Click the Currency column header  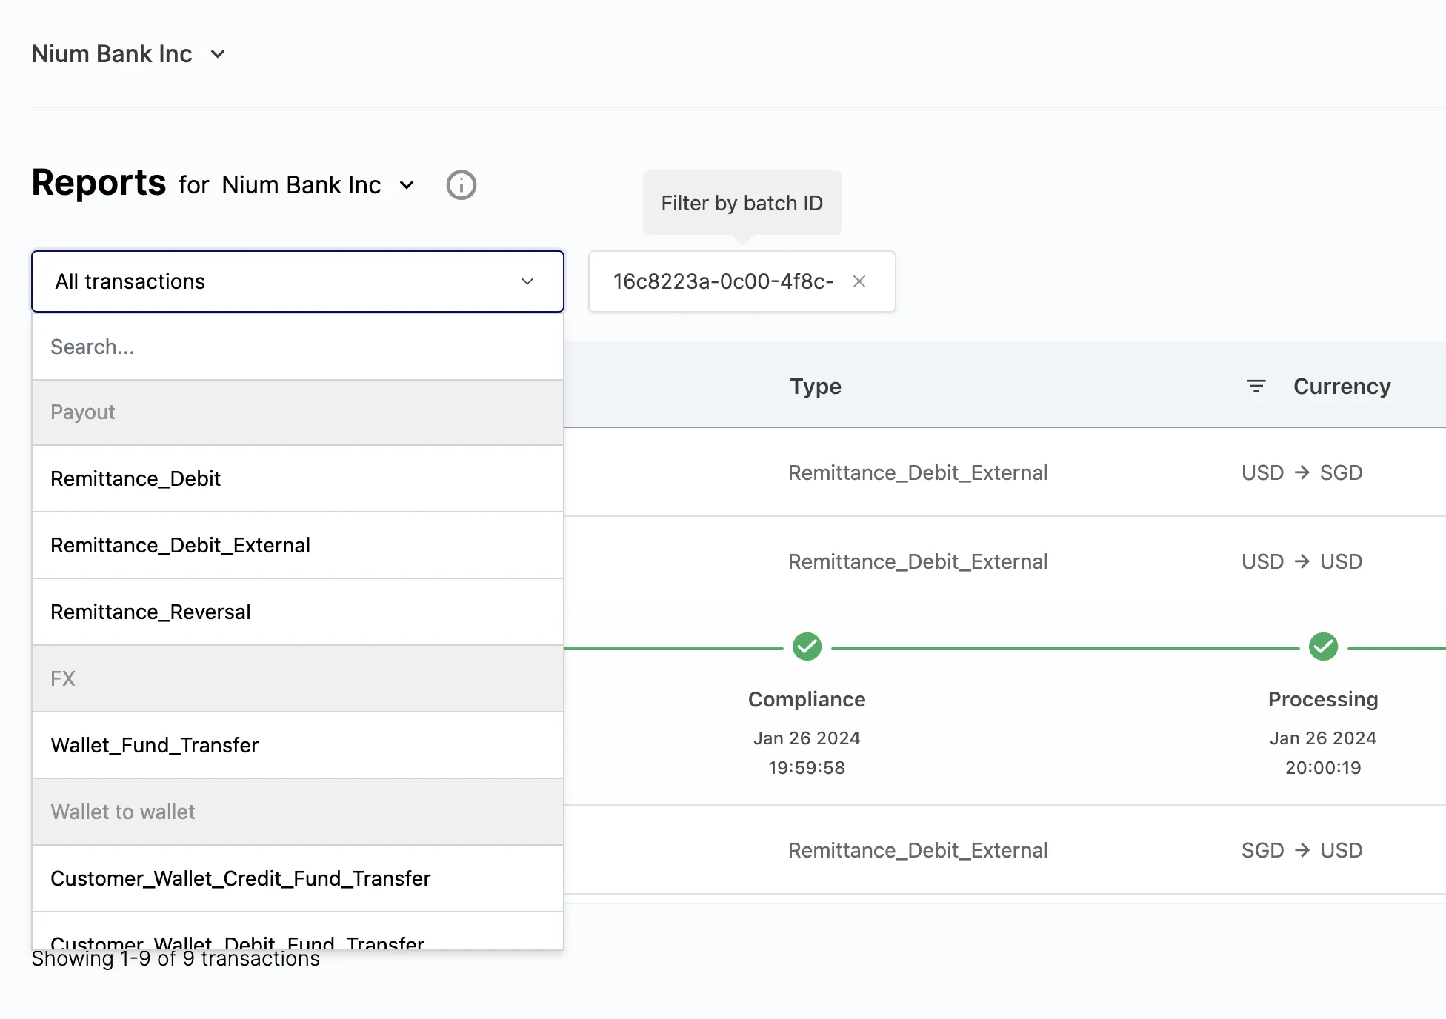(1342, 387)
